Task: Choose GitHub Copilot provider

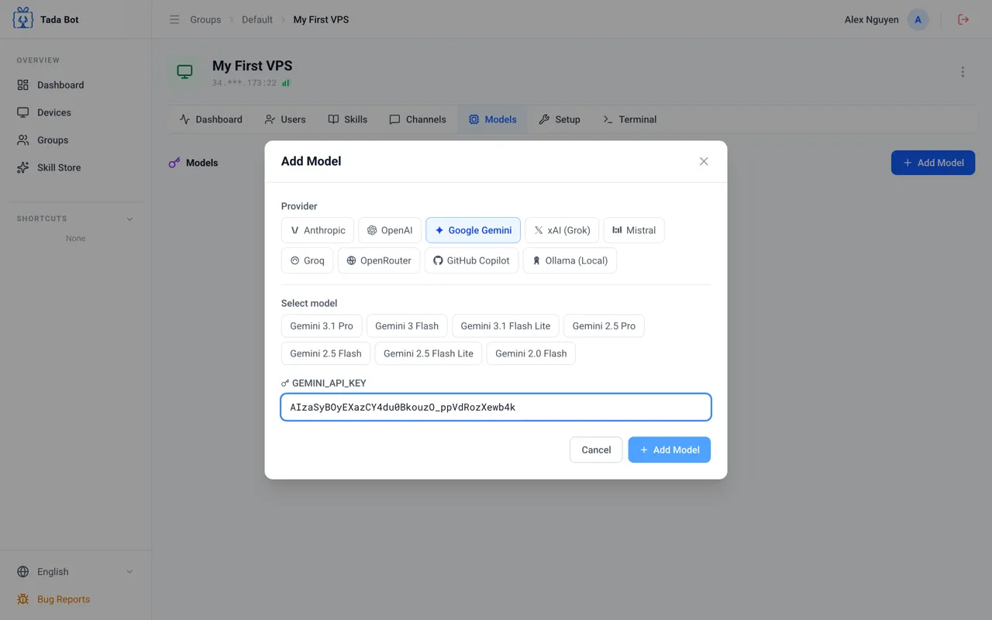Action: [471, 260]
